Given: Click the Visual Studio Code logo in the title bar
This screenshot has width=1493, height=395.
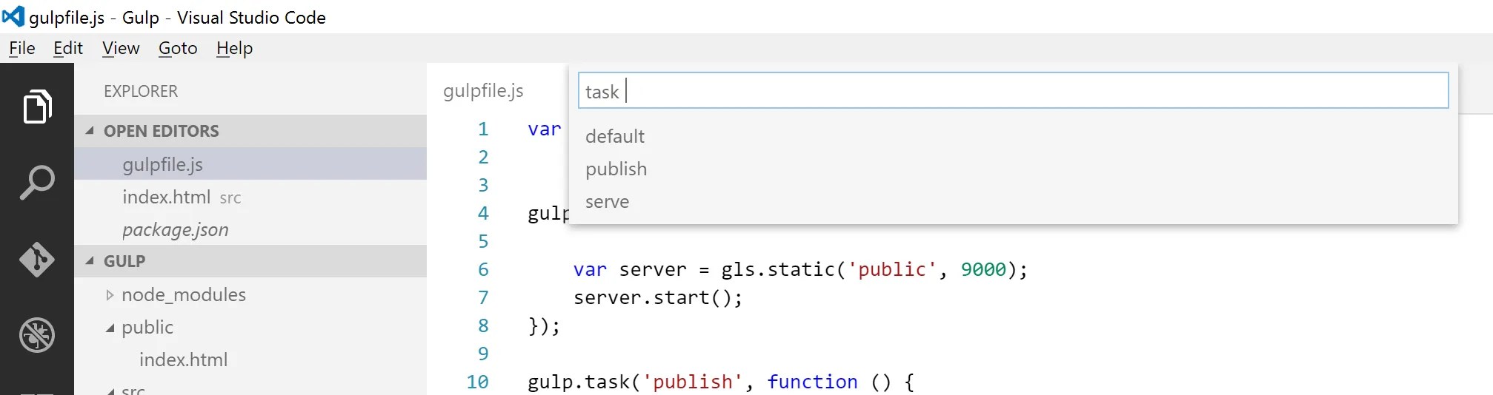Looking at the screenshot, I should (x=13, y=16).
